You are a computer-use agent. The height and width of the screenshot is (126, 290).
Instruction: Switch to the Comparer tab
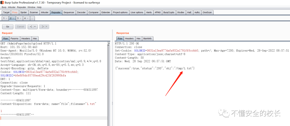coord(93,12)
